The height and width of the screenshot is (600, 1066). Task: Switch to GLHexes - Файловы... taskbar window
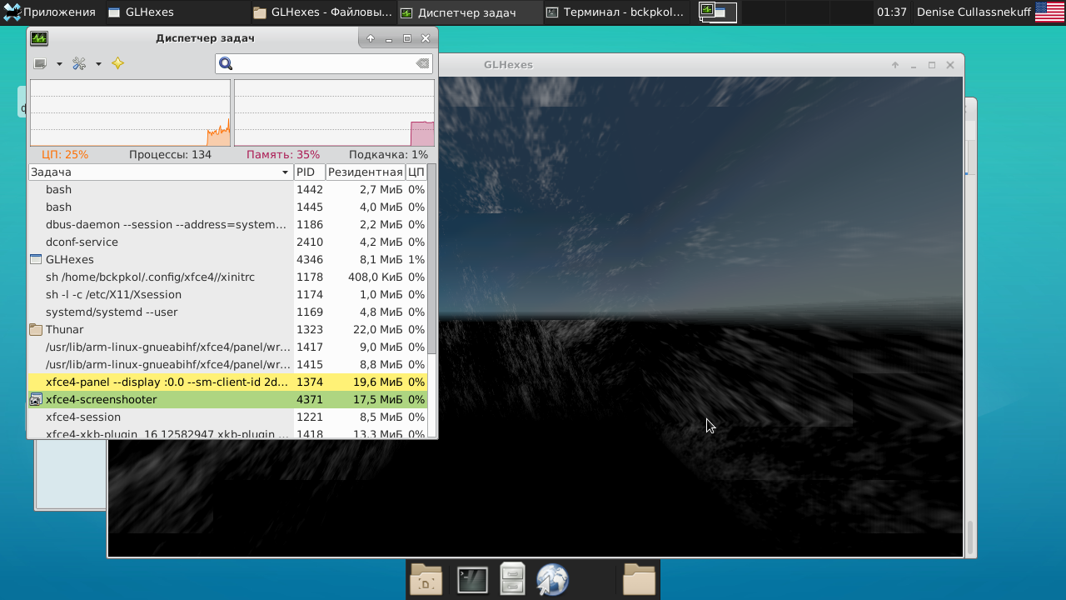click(x=322, y=12)
